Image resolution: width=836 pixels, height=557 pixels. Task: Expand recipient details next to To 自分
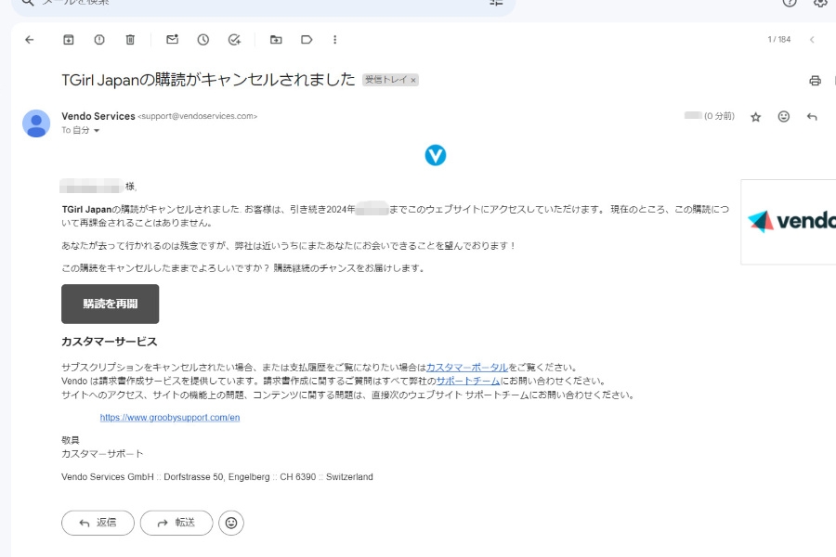tap(97, 131)
